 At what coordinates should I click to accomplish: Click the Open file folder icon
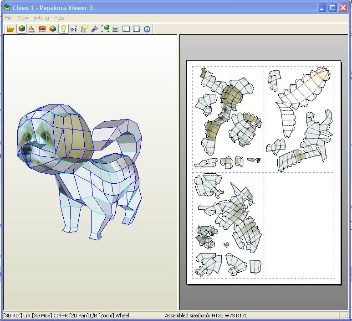tap(10, 29)
